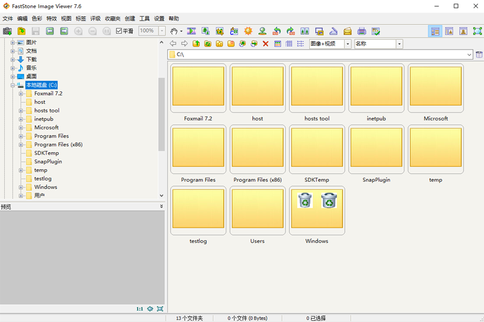Image resolution: width=484 pixels, height=322 pixels.
Task: Switch to thumbnail browser view mode
Action: click(x=434, y=31)
